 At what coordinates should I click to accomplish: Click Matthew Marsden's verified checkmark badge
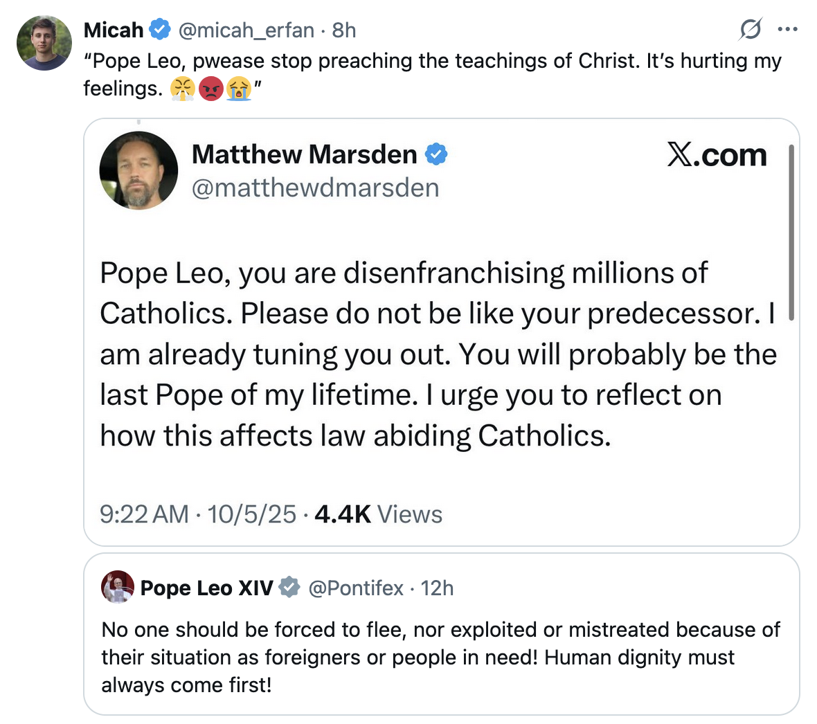[436, 154]
